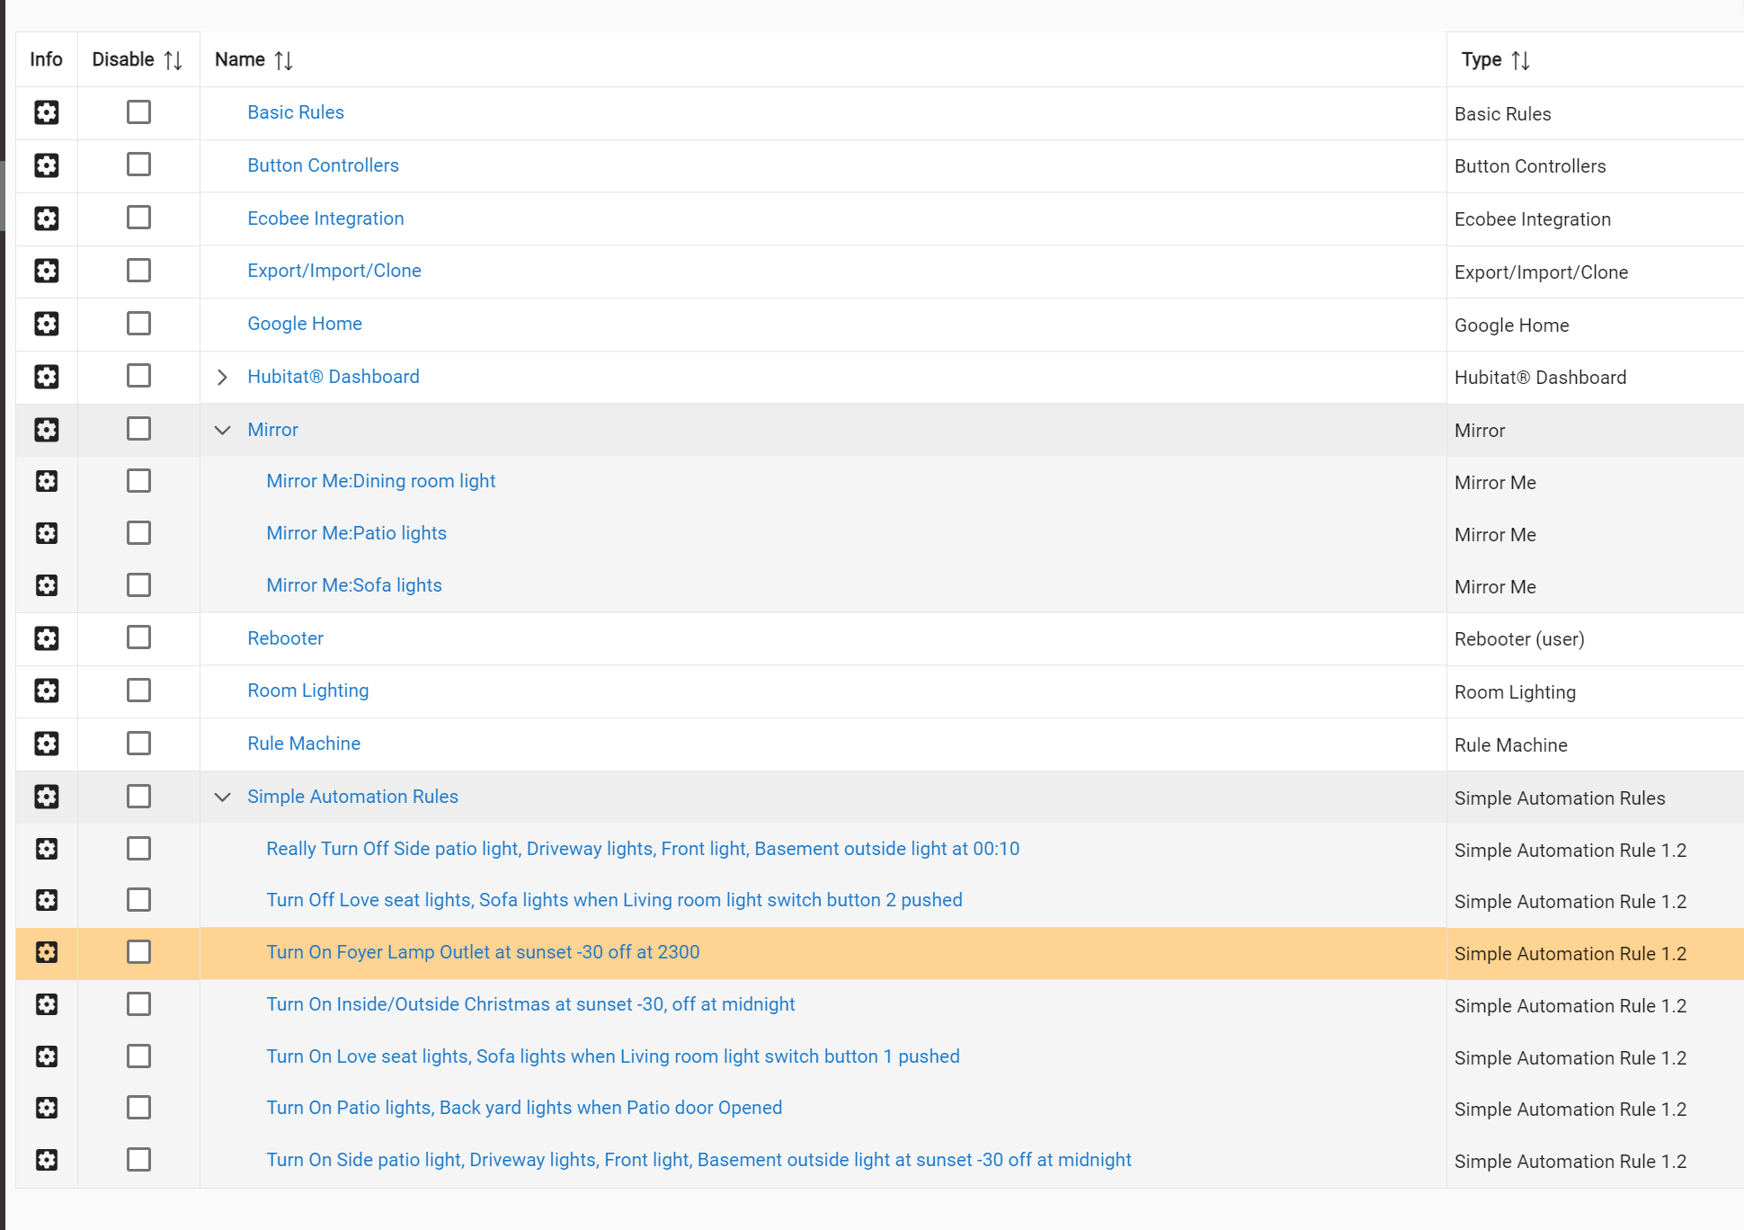Open the Export/Import/Clone app

click(334, 271)
